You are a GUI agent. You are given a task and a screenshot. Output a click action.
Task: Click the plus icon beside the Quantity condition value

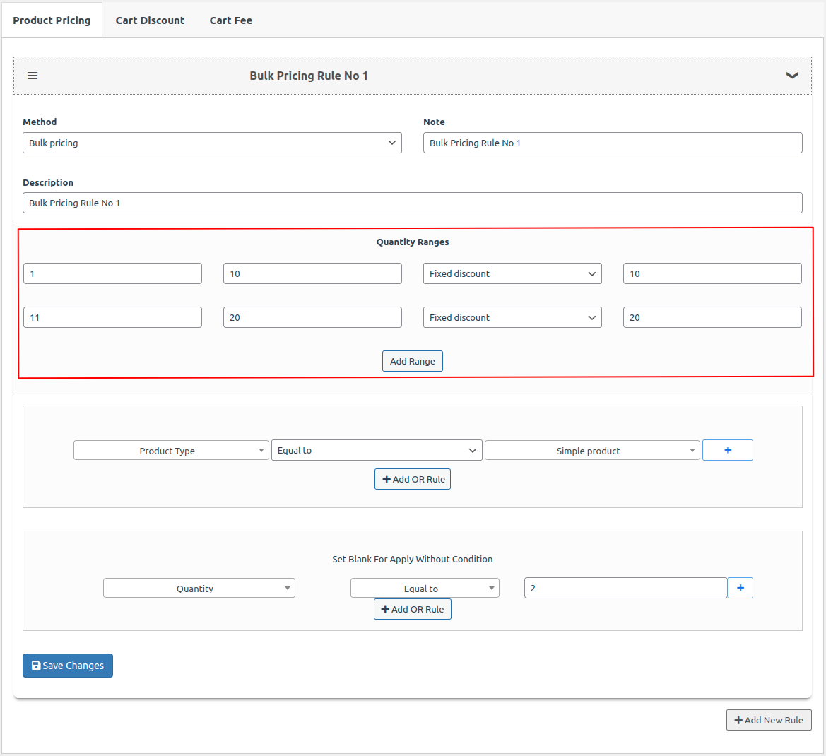(740, 587)
